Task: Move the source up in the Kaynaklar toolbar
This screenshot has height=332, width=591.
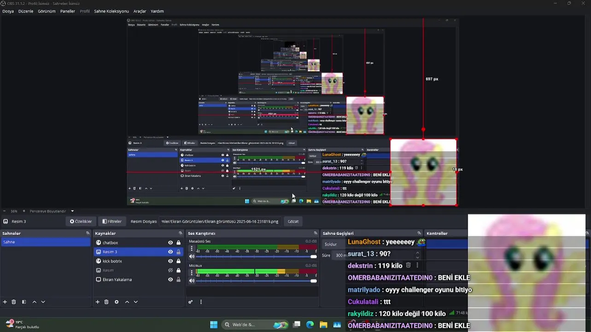Action: click(127, 302)
